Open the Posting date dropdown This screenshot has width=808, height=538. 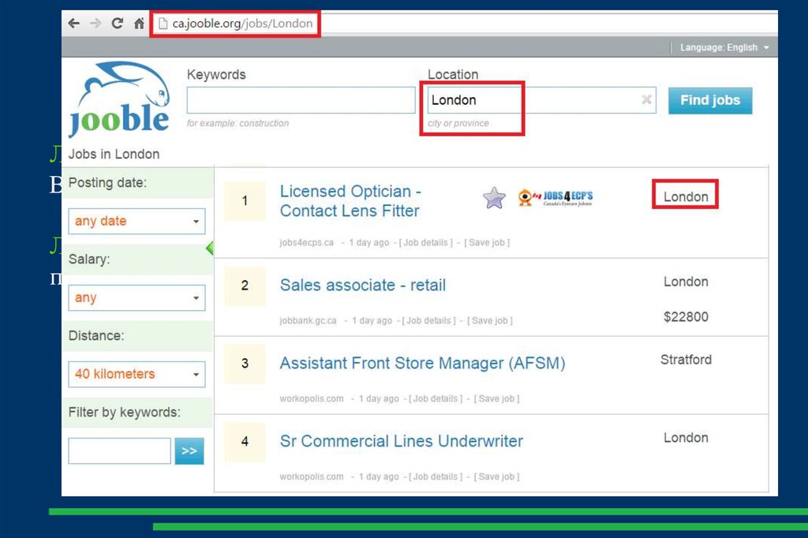pyautogui.click(x=137, y=222)
